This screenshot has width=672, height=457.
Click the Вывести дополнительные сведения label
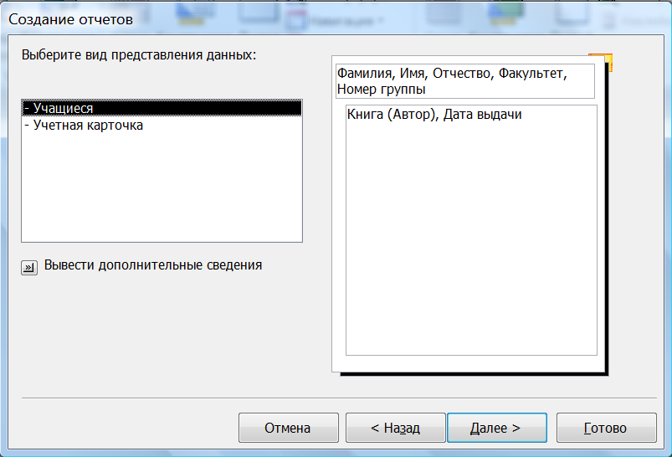tap(153, 265)
